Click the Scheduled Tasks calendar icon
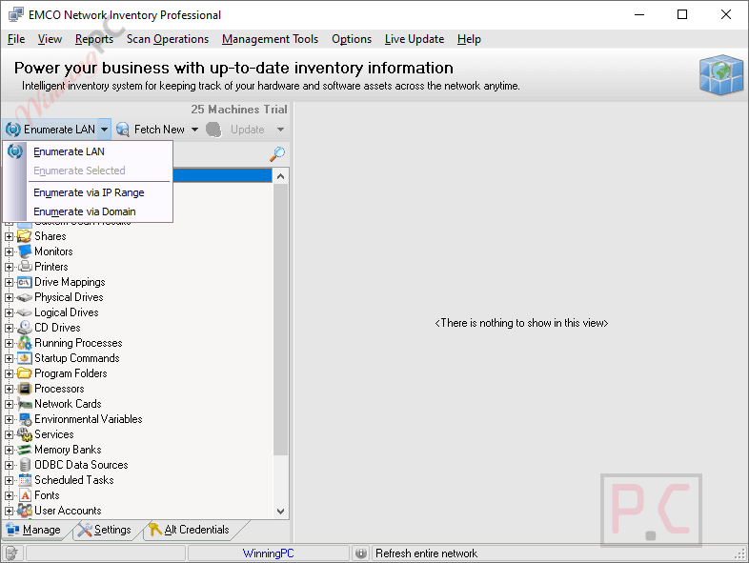The width and height of the screenshot is (749, 563). pos(25,480)
